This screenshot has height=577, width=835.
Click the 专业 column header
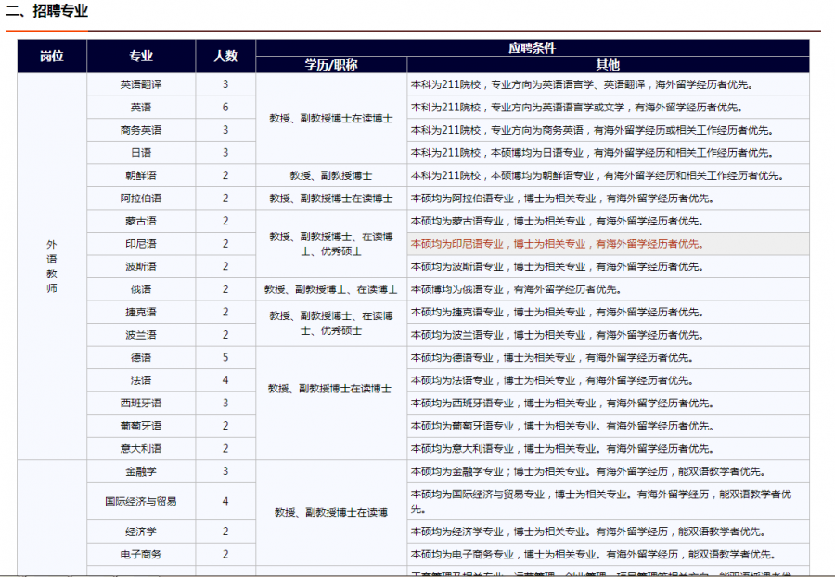click(141, 56)
